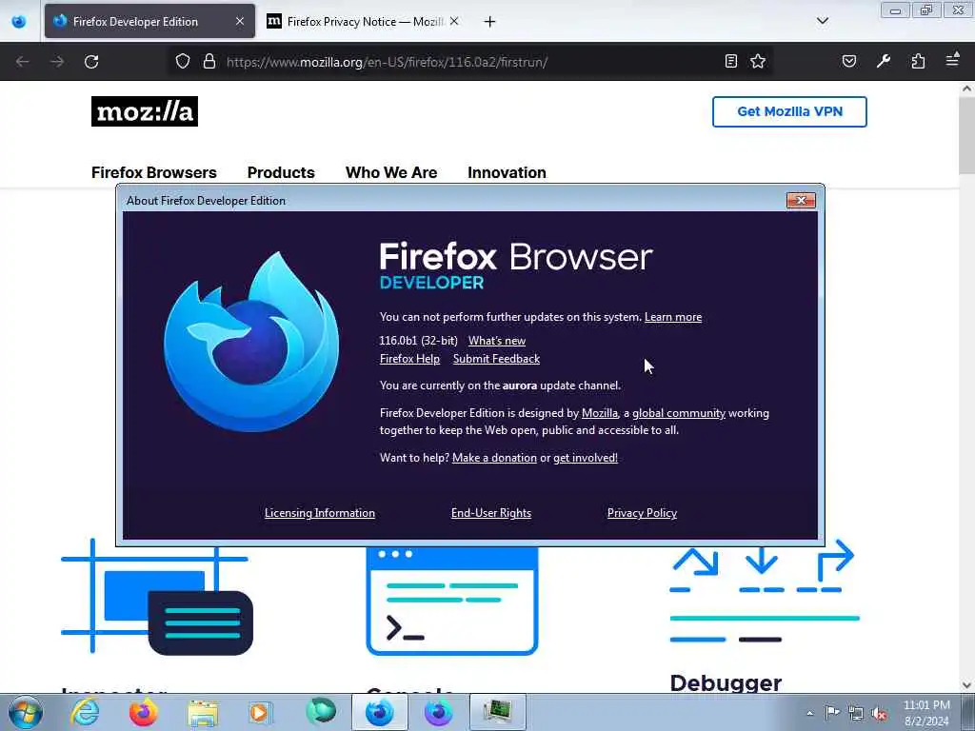Viewport: 975px width, 731px height.
Task: Click the page vertical scrollbar thumb
Action: coord(966,135)
